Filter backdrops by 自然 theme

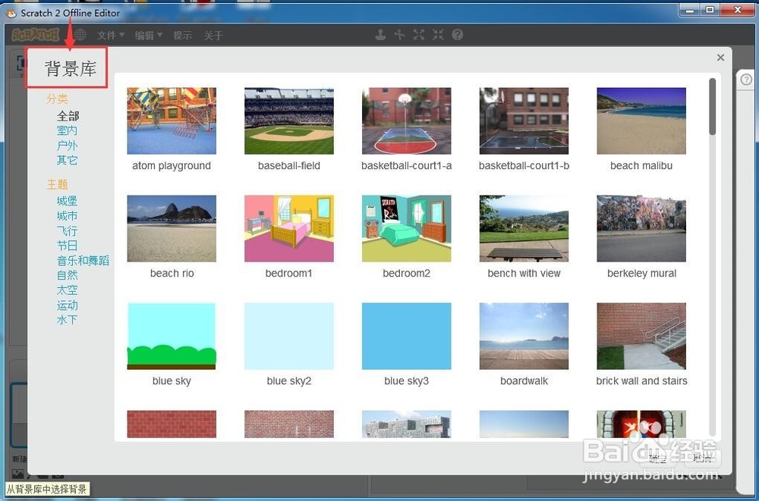[x=67, y=276]
